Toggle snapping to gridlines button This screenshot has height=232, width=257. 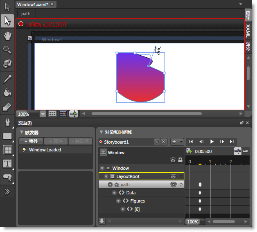[x=63, y=114]
